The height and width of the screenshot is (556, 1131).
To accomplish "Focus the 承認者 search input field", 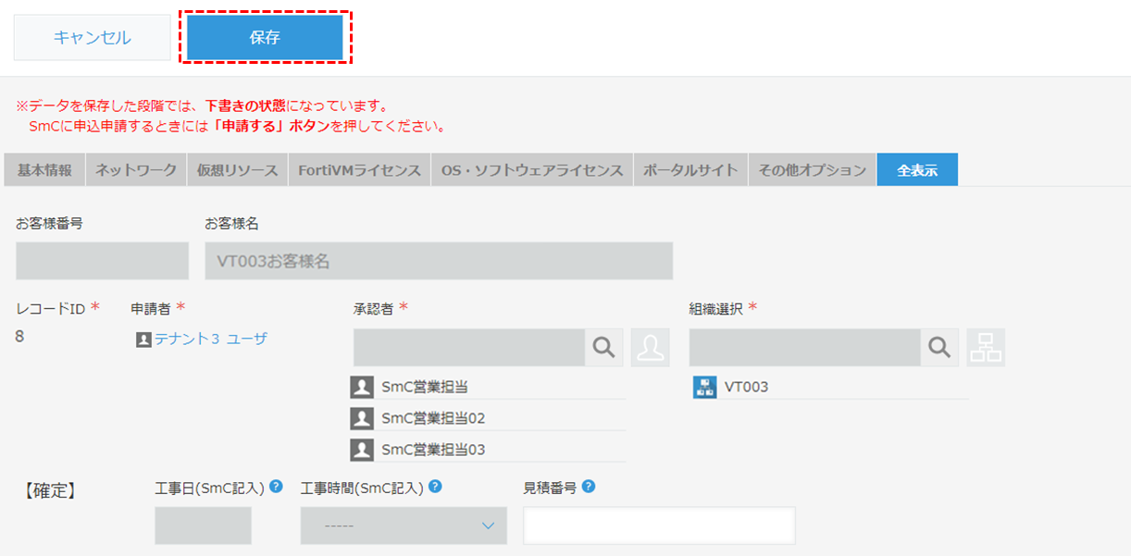I will click(x=469, y=348).
